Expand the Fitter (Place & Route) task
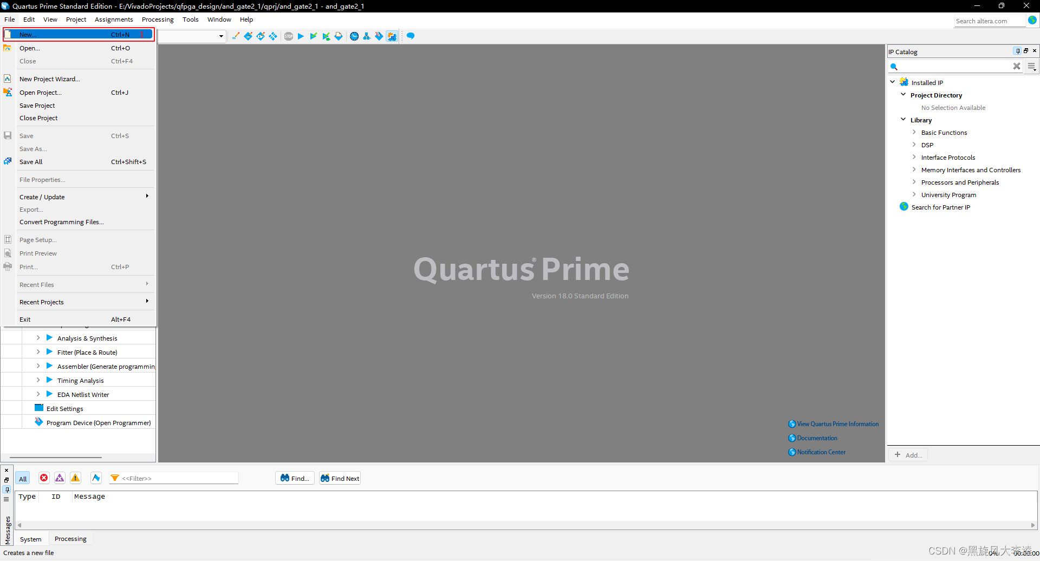This screenshot has height=561, width=1040. [38, 352]
